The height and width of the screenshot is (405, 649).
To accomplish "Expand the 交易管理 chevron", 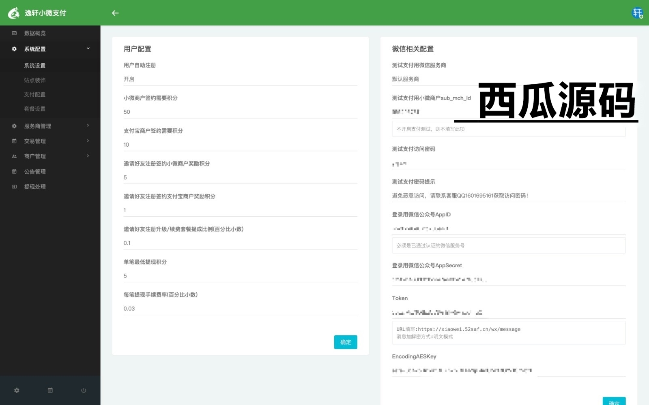I will (x=88, y=141).
